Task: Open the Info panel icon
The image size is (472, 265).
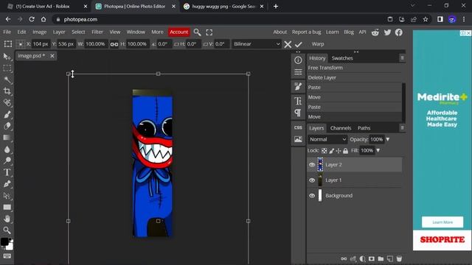Action: click(x=298, y=60)
